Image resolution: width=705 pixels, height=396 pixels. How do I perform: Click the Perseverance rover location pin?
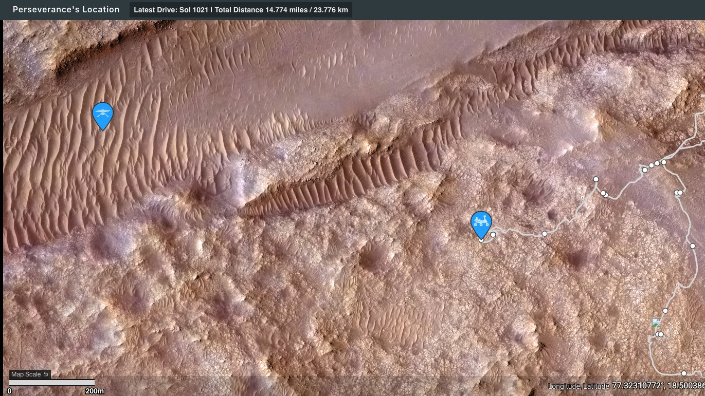point(481,224)
